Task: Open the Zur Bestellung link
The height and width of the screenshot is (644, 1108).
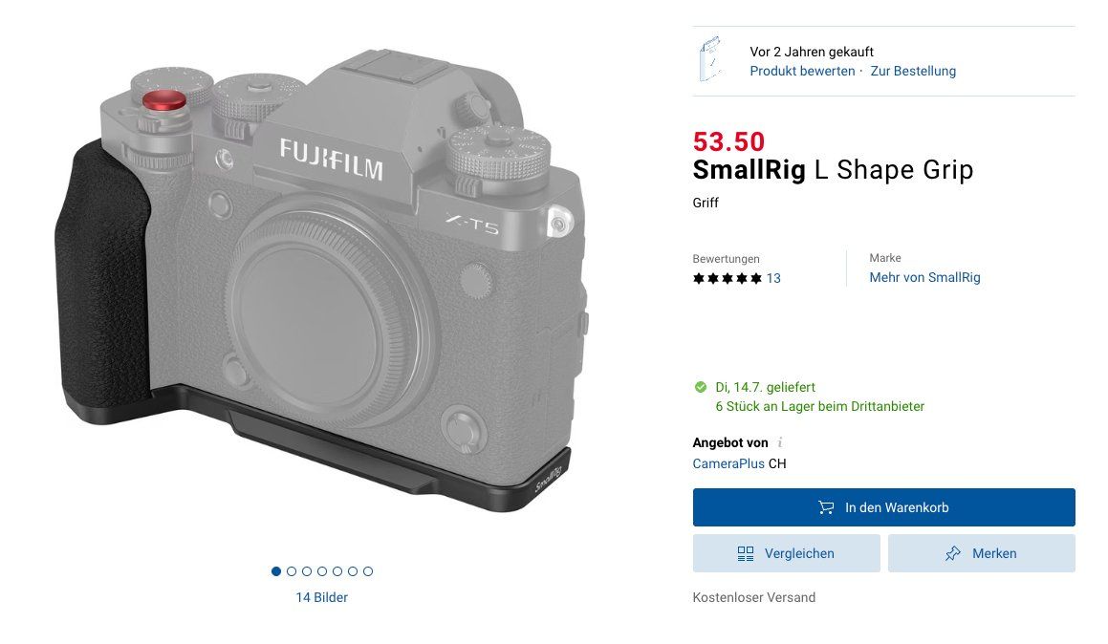Action: click(913, 71)
